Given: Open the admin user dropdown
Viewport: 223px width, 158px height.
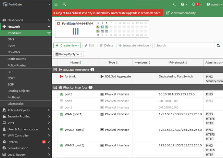Looking at the screenshot, I should pos(213,4).
